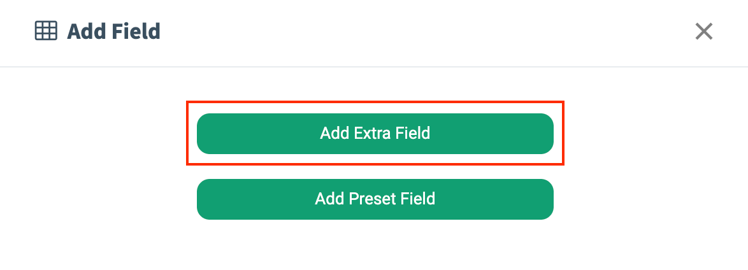Click the Add Field dialog title
The image size is (748, 270).
click(x=113, y=31)
